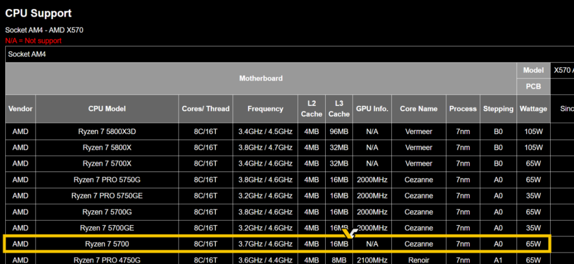Click the L2 Cache column header
Image resolution: width=574 pixels, height=264 pixels.
pos(311,109)
